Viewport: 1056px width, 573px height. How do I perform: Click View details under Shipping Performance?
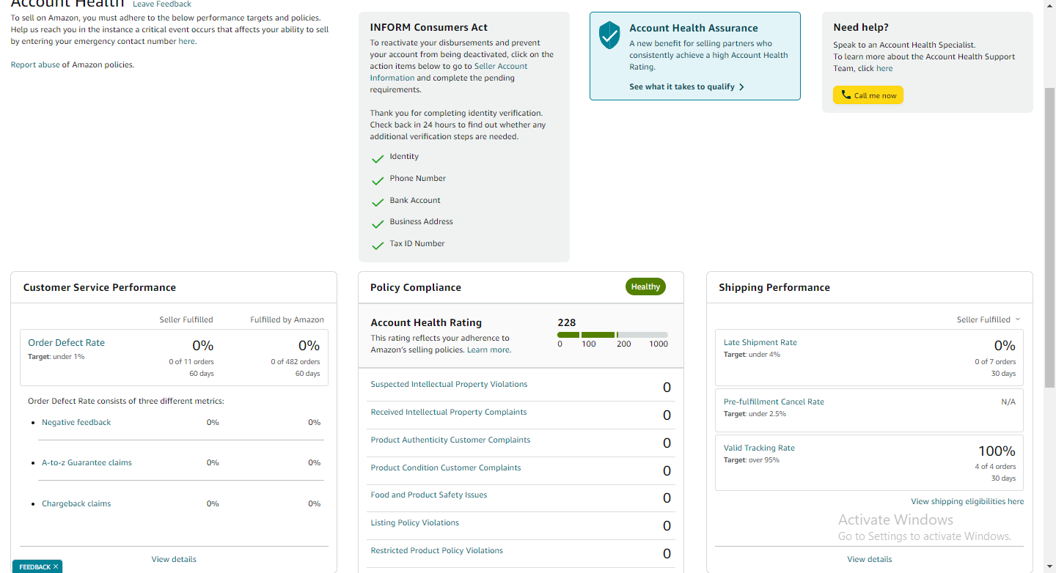point(870,560)
